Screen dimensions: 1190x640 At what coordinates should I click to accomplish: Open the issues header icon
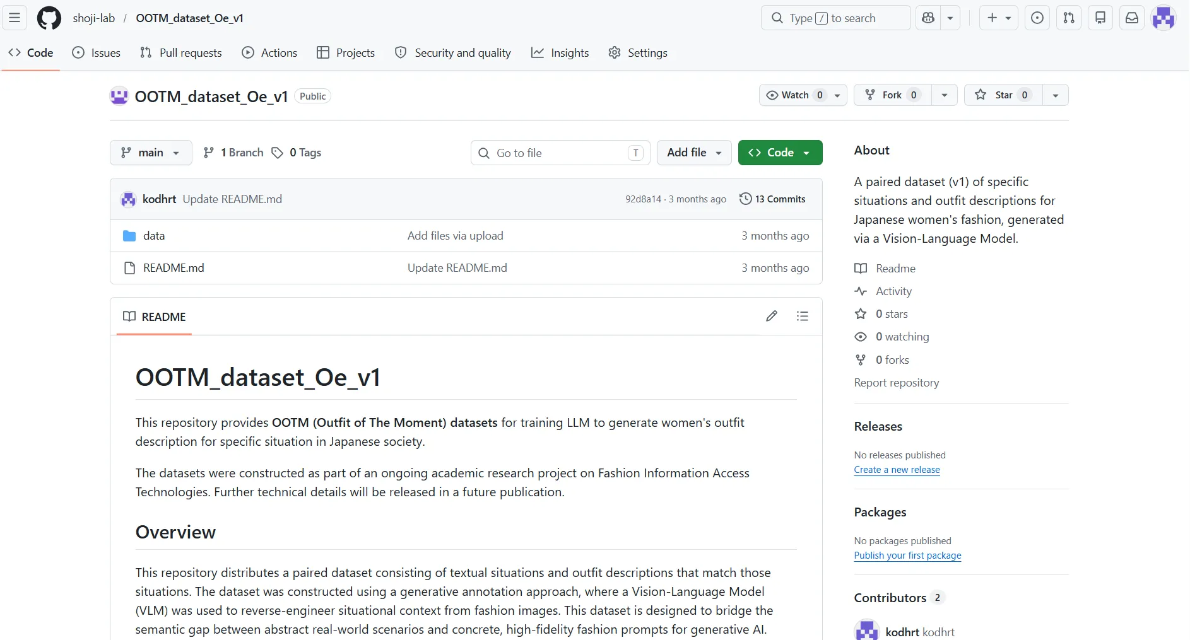[x=1037, y=18]
